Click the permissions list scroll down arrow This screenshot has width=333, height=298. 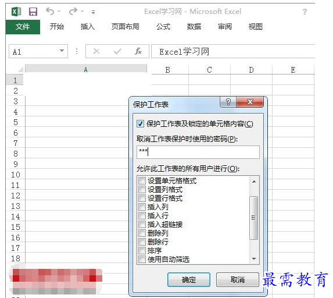[254, 259]
